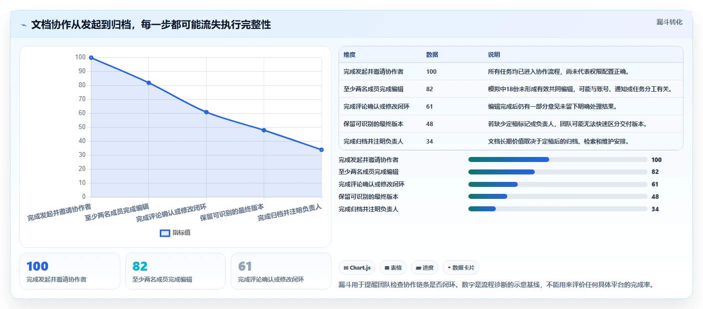Click the 指标值 legend label text
This screenshot has width=703, height=309.
tap(182, 233)
